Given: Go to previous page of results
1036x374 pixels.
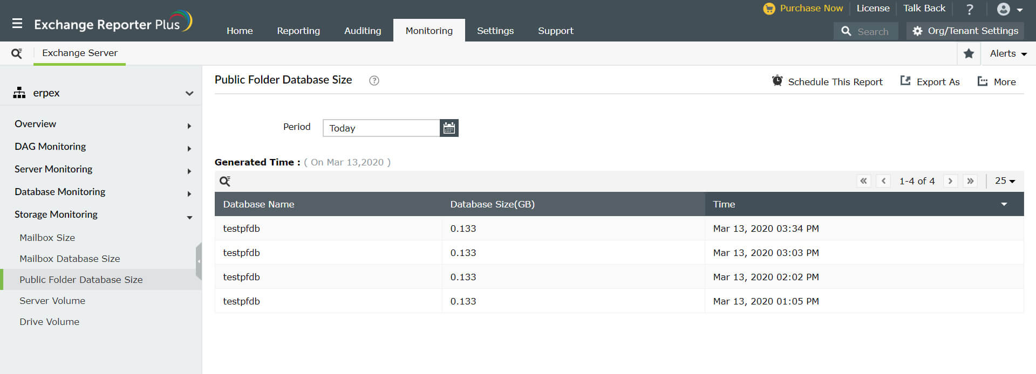Looking at the screenshot, I should 883,181.
